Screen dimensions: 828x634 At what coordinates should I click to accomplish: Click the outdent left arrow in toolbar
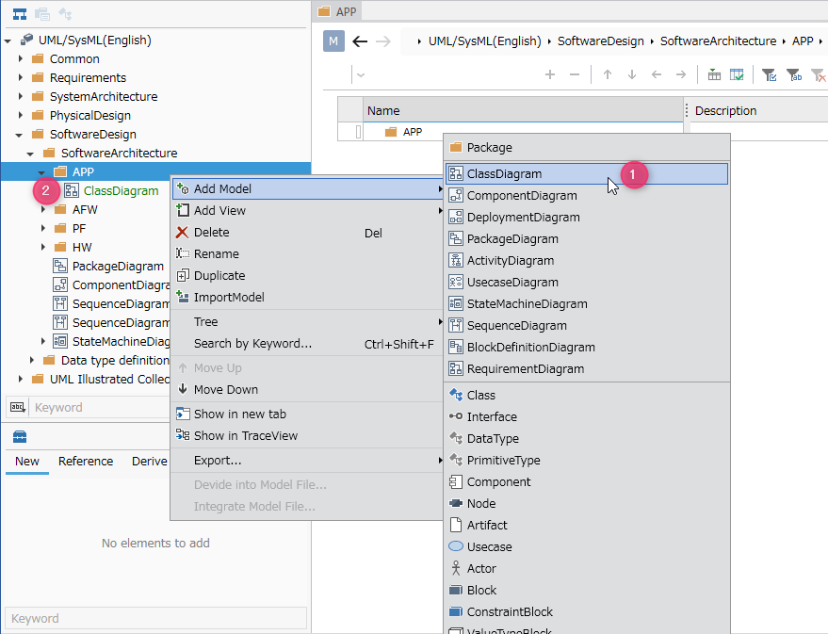click(657, 75)
